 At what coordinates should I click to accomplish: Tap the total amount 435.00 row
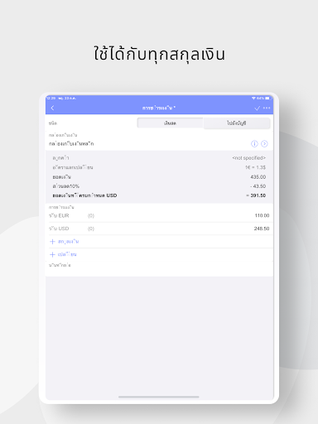click(x=159, y=176)
